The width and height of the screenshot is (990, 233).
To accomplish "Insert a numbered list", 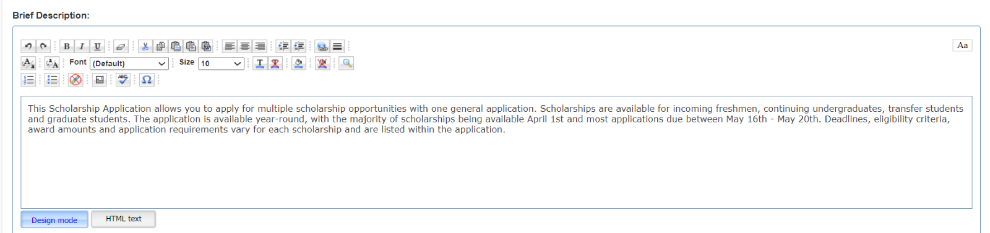I will 28,80.
